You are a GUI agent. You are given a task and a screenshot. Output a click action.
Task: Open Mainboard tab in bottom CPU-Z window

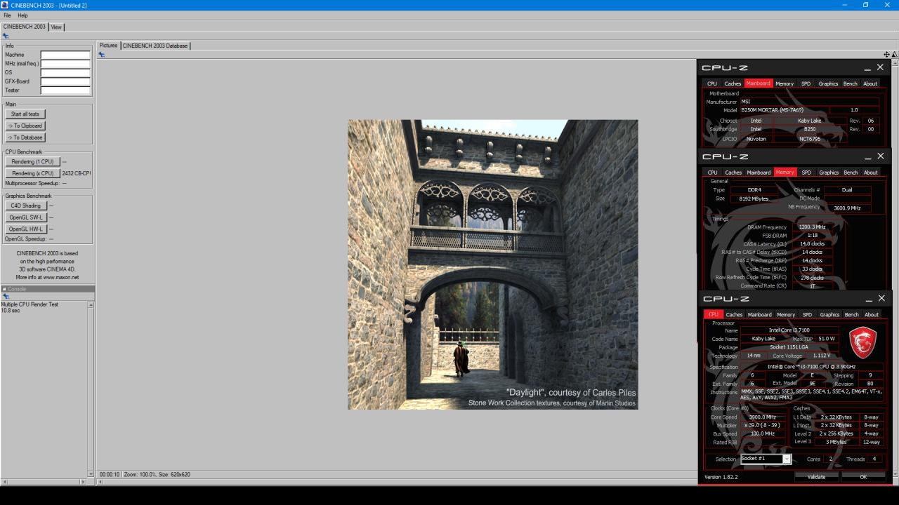(759, 315)
